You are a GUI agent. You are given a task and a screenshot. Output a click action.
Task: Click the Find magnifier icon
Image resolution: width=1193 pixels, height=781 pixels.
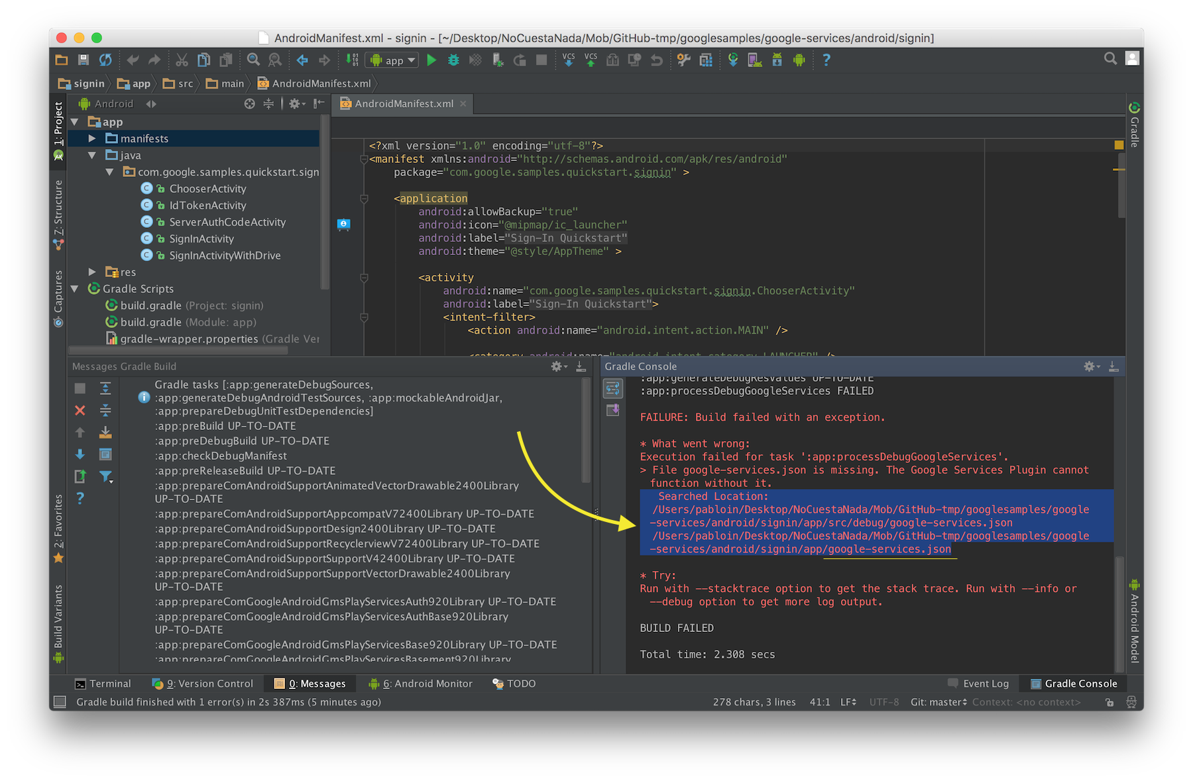(253, 60)
